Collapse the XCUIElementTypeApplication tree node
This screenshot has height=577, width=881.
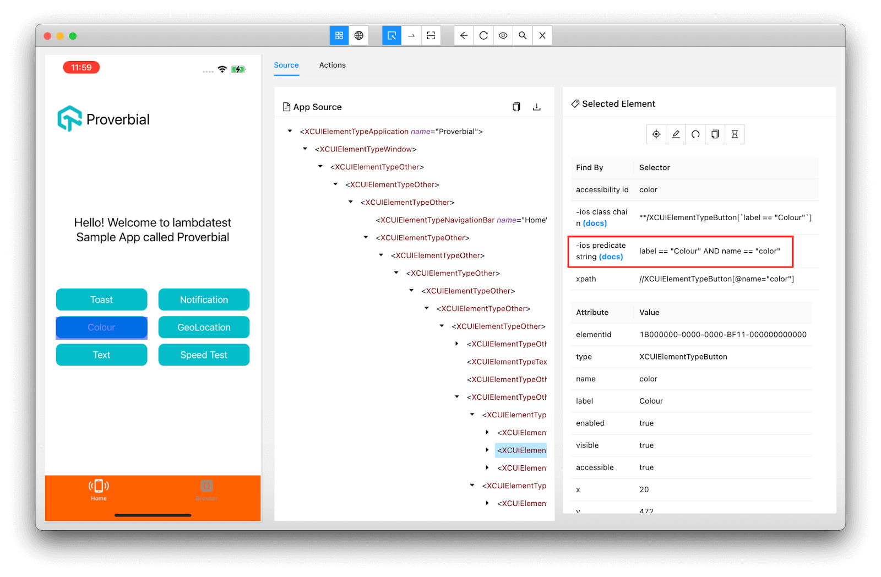pyautogui.click(x=290, y=131)
